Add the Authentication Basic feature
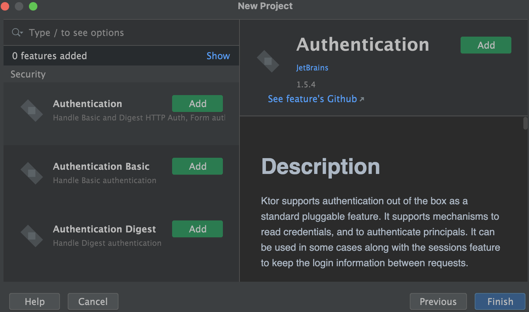The height and width of the screenshot is (312, 529). [197, 166]
